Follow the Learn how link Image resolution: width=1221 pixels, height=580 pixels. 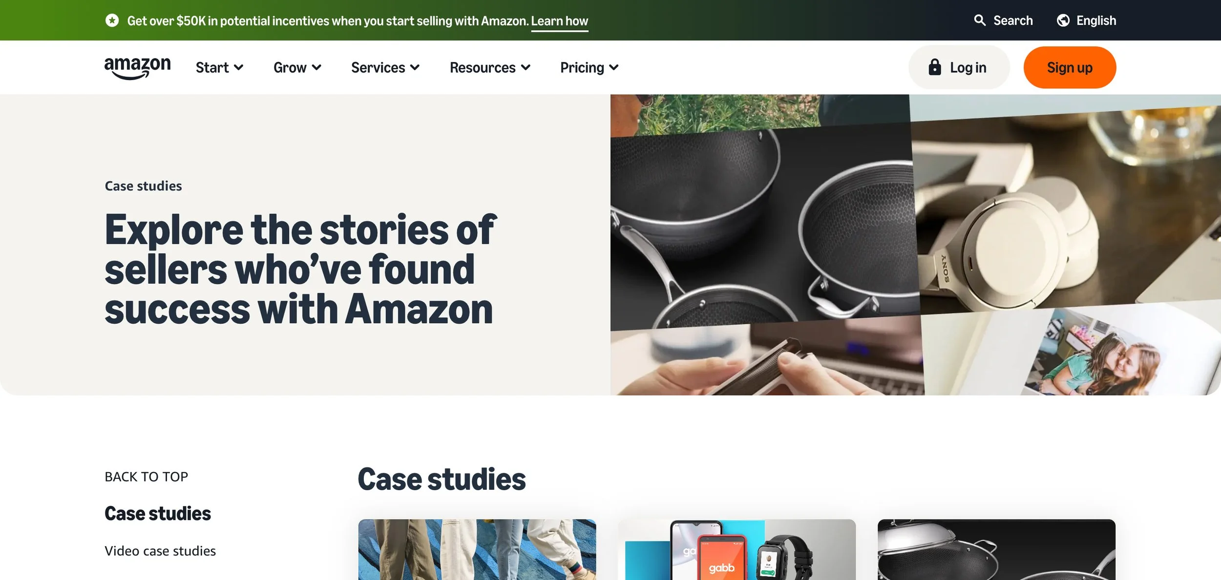tap(560, 21)
